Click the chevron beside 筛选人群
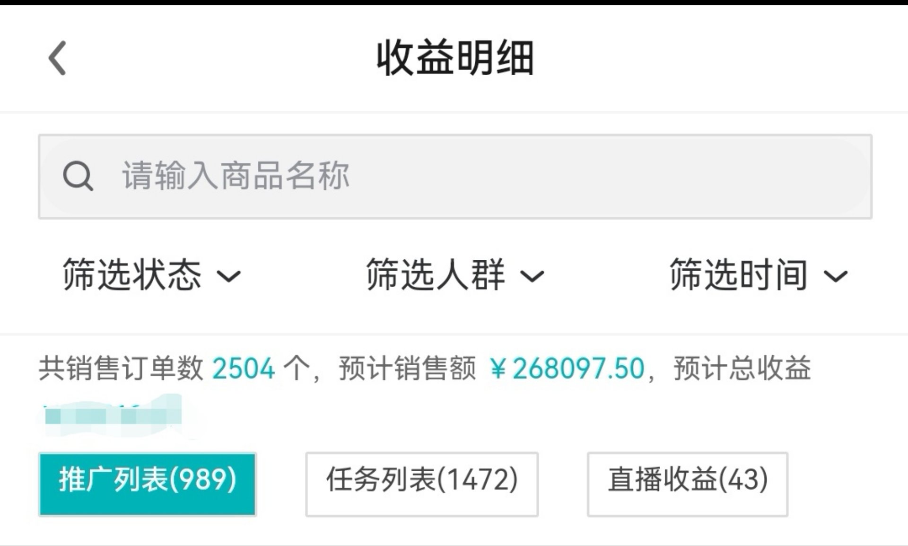The height and width of the screenshot is (546, 908). click(532, 276)
